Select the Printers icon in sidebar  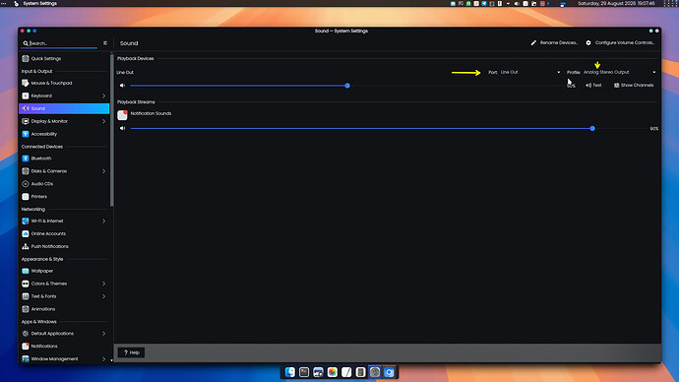pos(26,197)
